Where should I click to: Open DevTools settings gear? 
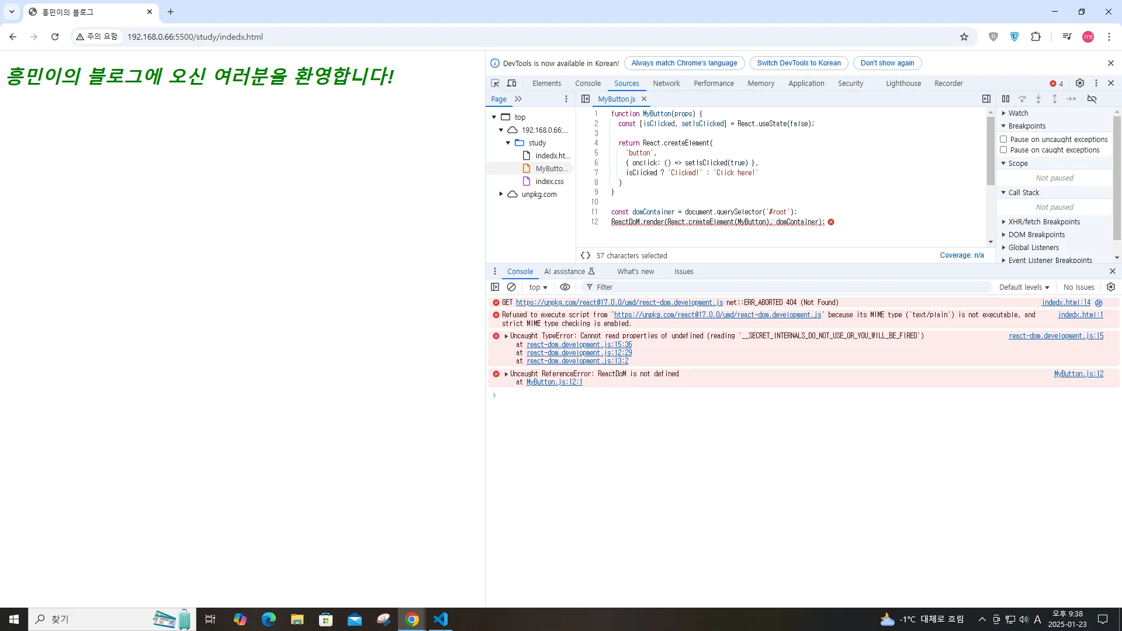click(1080, 83)
